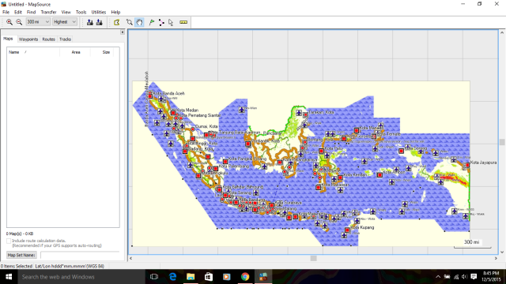Select the Distance/Bearing ruler tool

[x=183, y=22]
